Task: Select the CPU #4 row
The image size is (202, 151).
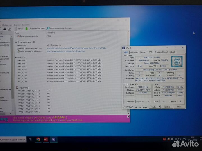Action: tap(59, 69)
